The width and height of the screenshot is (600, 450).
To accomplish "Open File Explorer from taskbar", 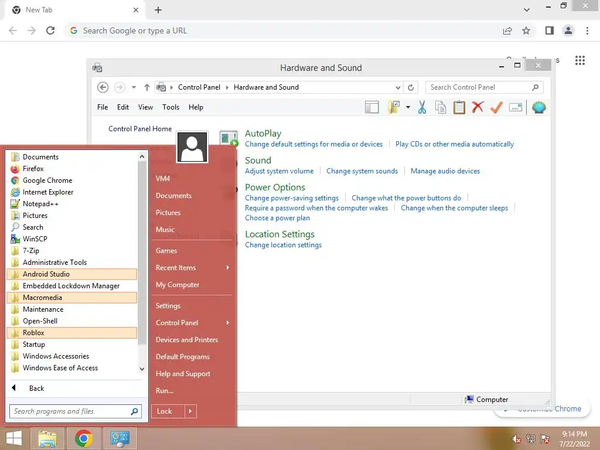I will point(47,438).
